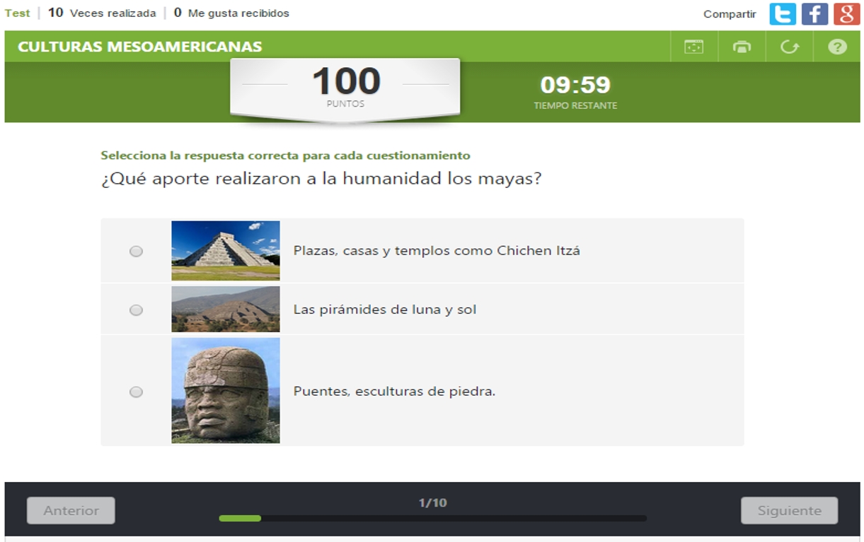Viewport: 864px width, 542px height.
Task: Choose the pirámides de luna y sol option
Action: 136,310
